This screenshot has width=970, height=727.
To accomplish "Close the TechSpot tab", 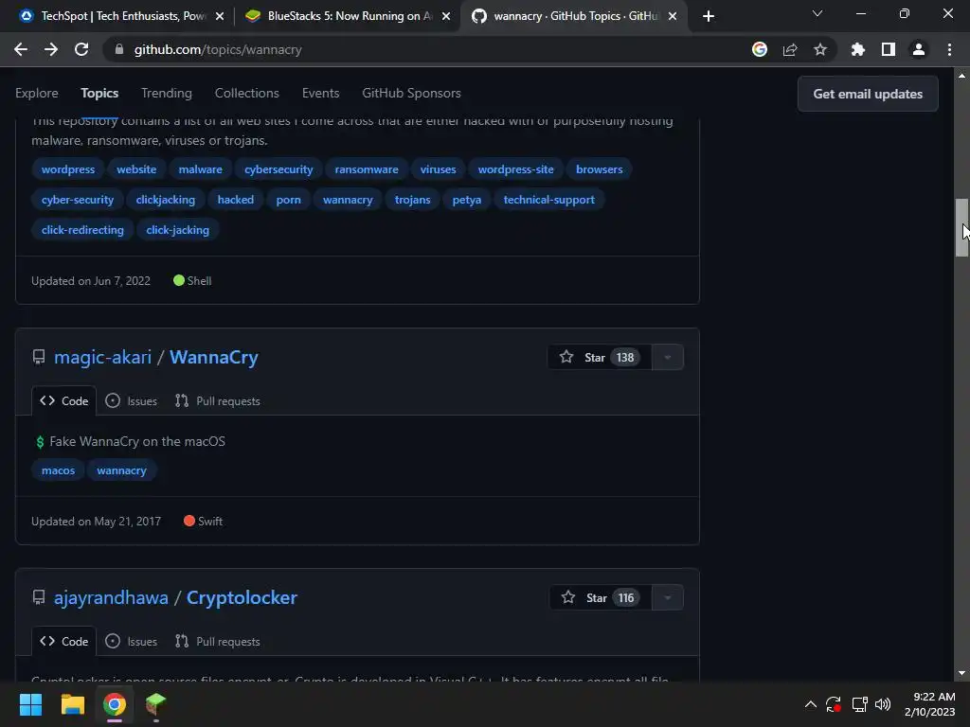I will [219, 16].
